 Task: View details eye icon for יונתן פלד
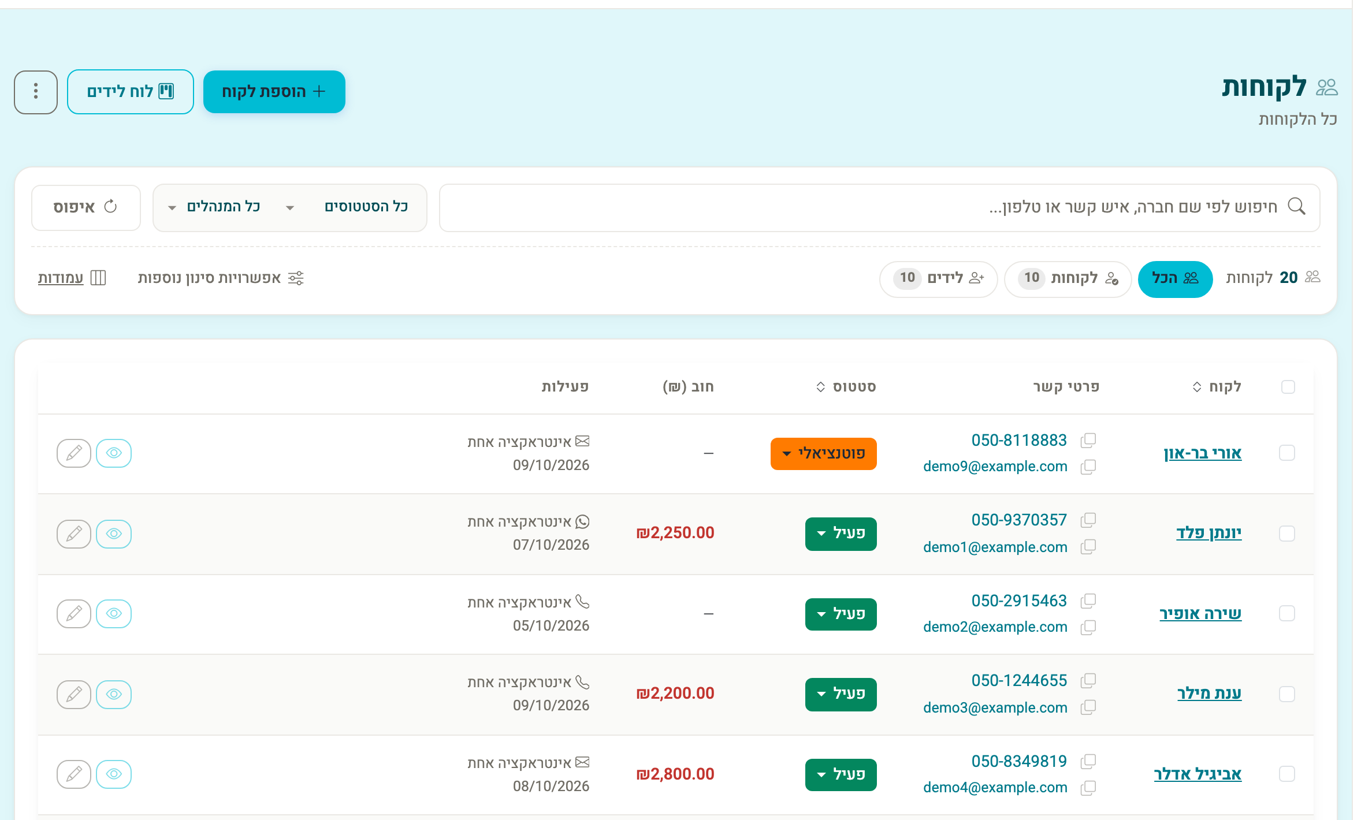point(114,534)
